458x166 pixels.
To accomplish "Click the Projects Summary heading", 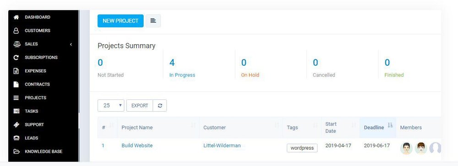I will [x=126, y=46].
